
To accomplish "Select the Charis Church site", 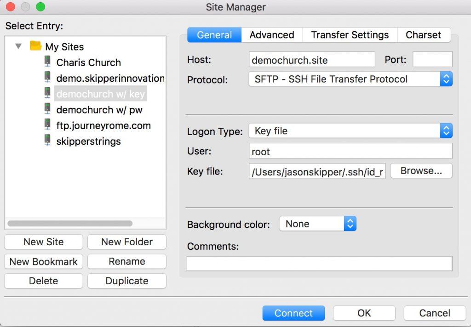I will (89, 62).
